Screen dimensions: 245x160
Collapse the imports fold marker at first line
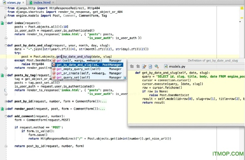point(6,8)
